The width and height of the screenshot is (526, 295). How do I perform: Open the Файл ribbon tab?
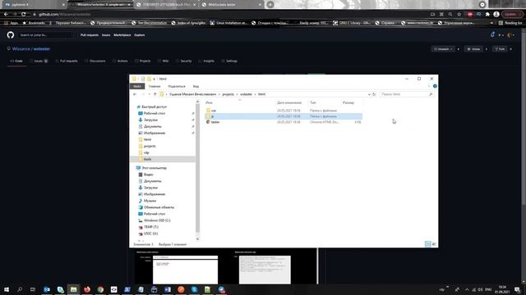(137, 86)
